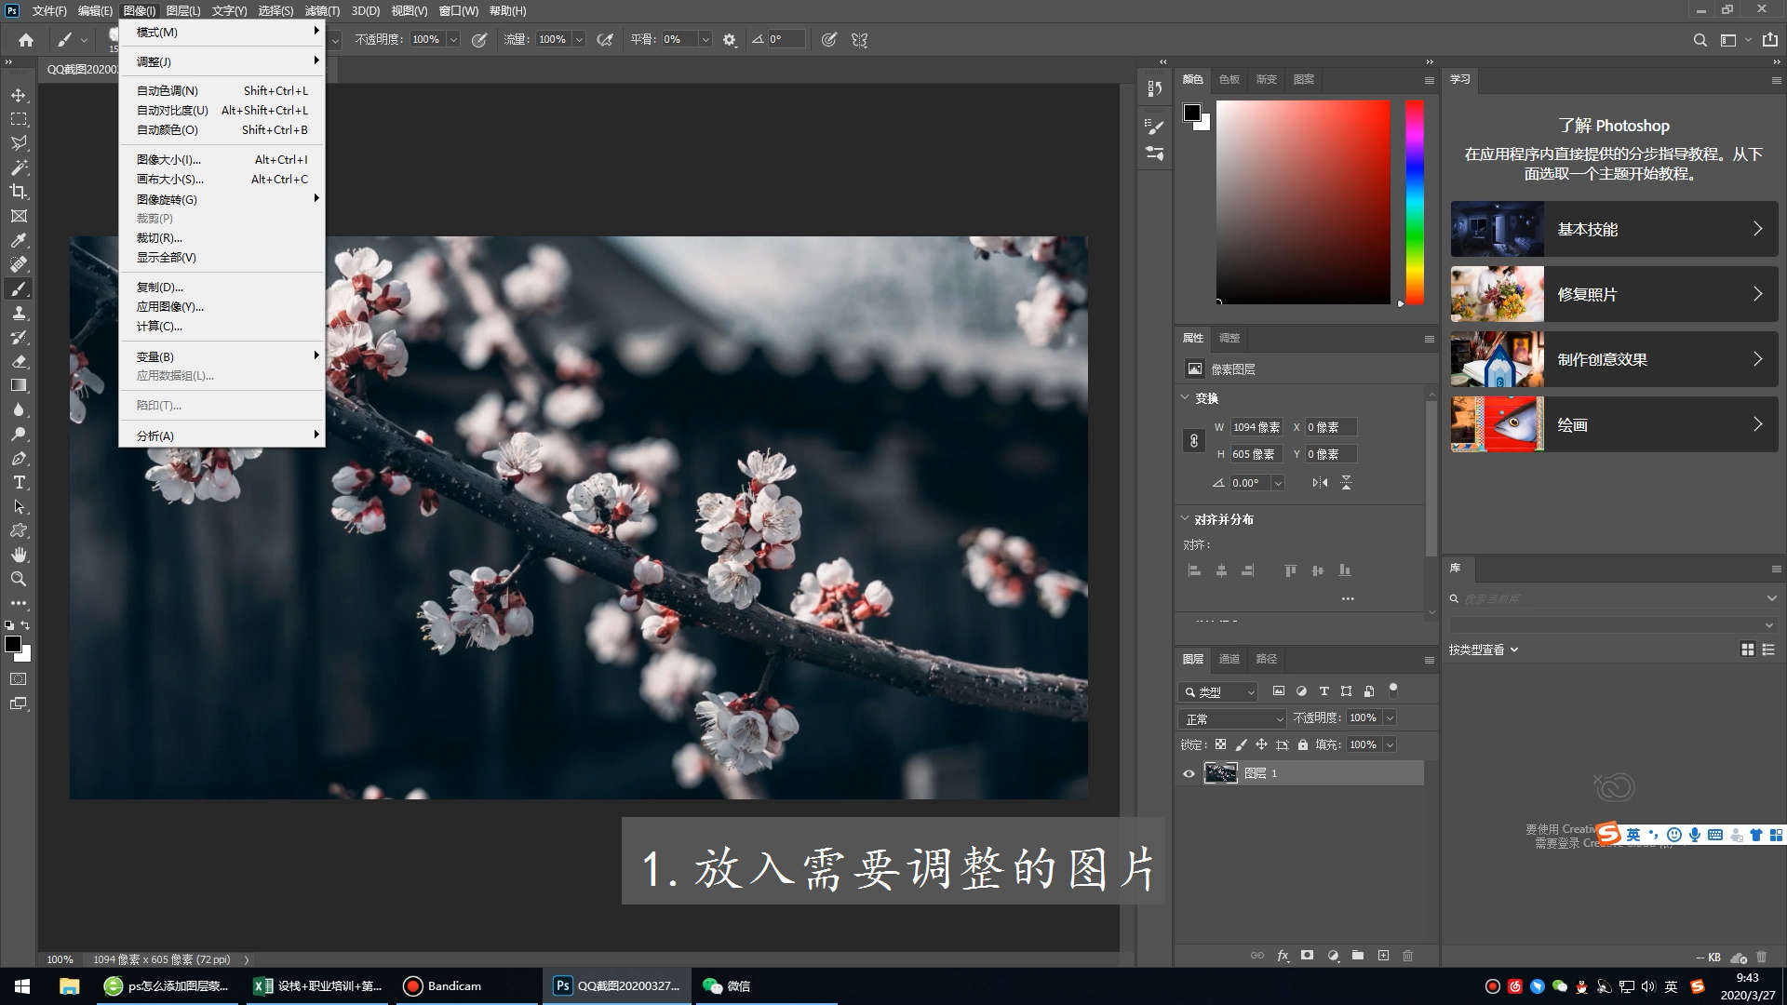Viewport: 1787px width, 1005px height.
Task: Open 图像旋转(G) submenu
Action: coord(222,199)
